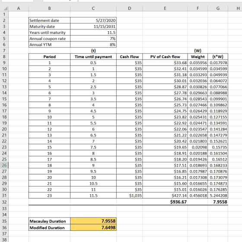The image size is (242, 242).
Task: Select column A header
Action: point(19,8)
